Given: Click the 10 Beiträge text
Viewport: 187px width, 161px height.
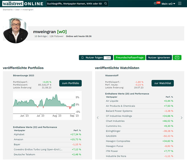Looking at the screenshot, I should 41,36.
